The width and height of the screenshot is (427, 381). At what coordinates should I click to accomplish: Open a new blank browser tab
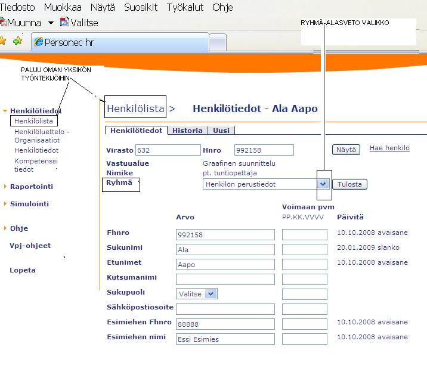click(218, 43)
